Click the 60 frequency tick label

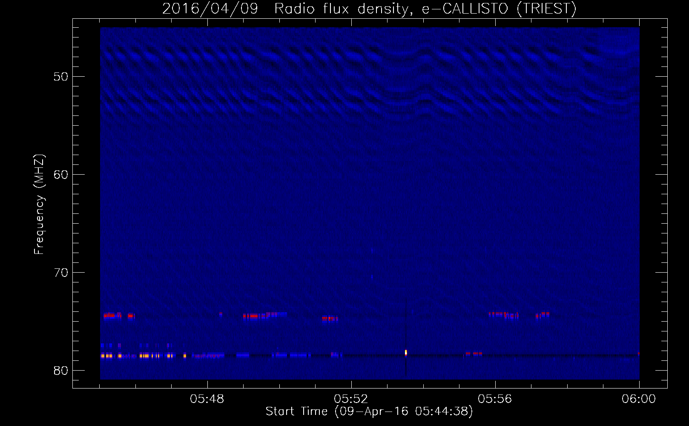[x=61, y=175]
